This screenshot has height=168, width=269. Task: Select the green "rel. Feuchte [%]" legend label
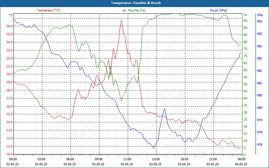[133, 10]
